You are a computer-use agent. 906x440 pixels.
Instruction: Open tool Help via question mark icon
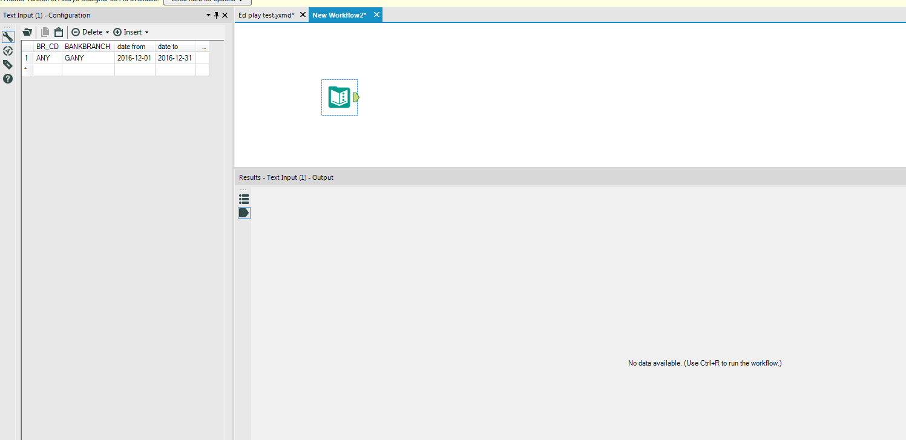[x=8, y=79]
